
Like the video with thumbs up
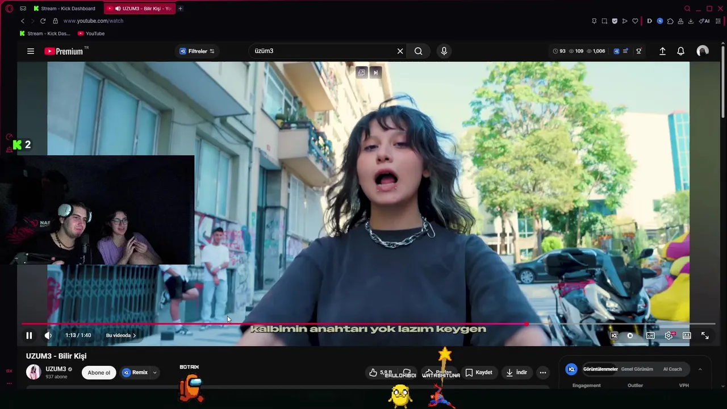click(373, 373)
